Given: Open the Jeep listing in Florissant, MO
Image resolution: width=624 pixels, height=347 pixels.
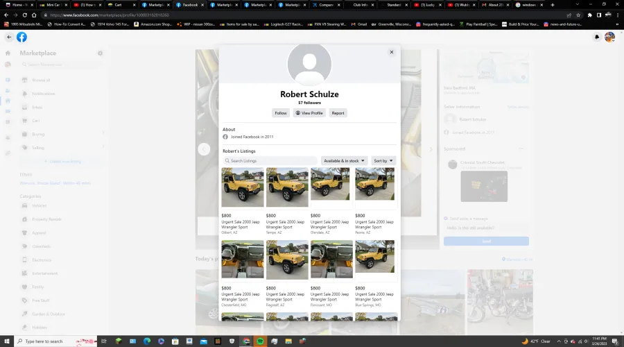Looking at the screenshot, I should click(331, 273).
